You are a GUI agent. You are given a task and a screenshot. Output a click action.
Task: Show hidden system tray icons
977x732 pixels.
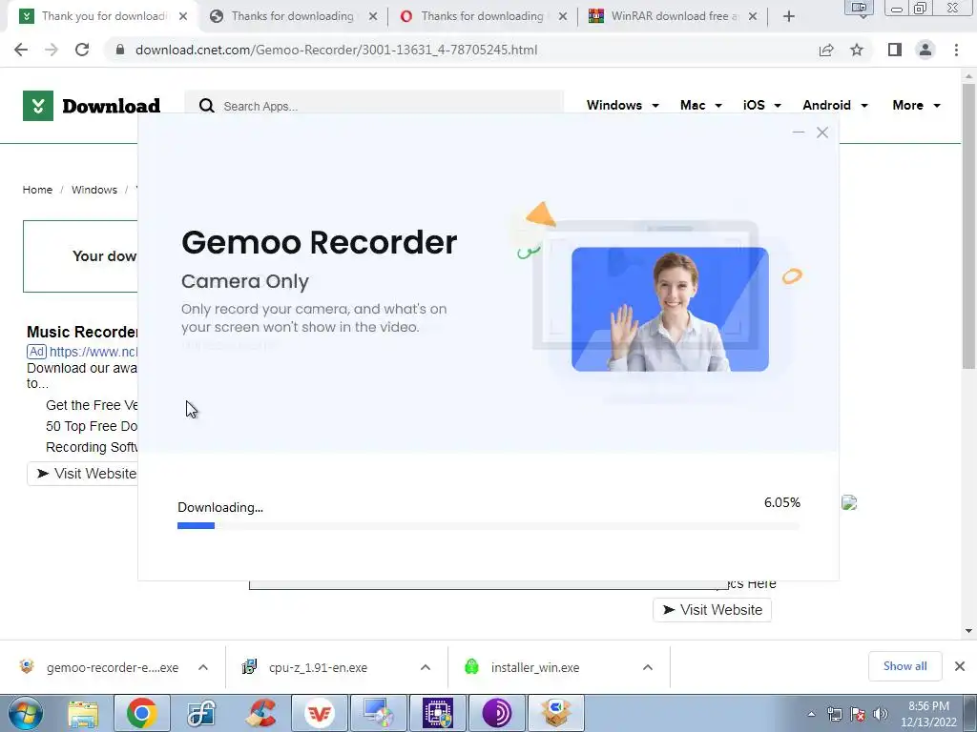811,715
